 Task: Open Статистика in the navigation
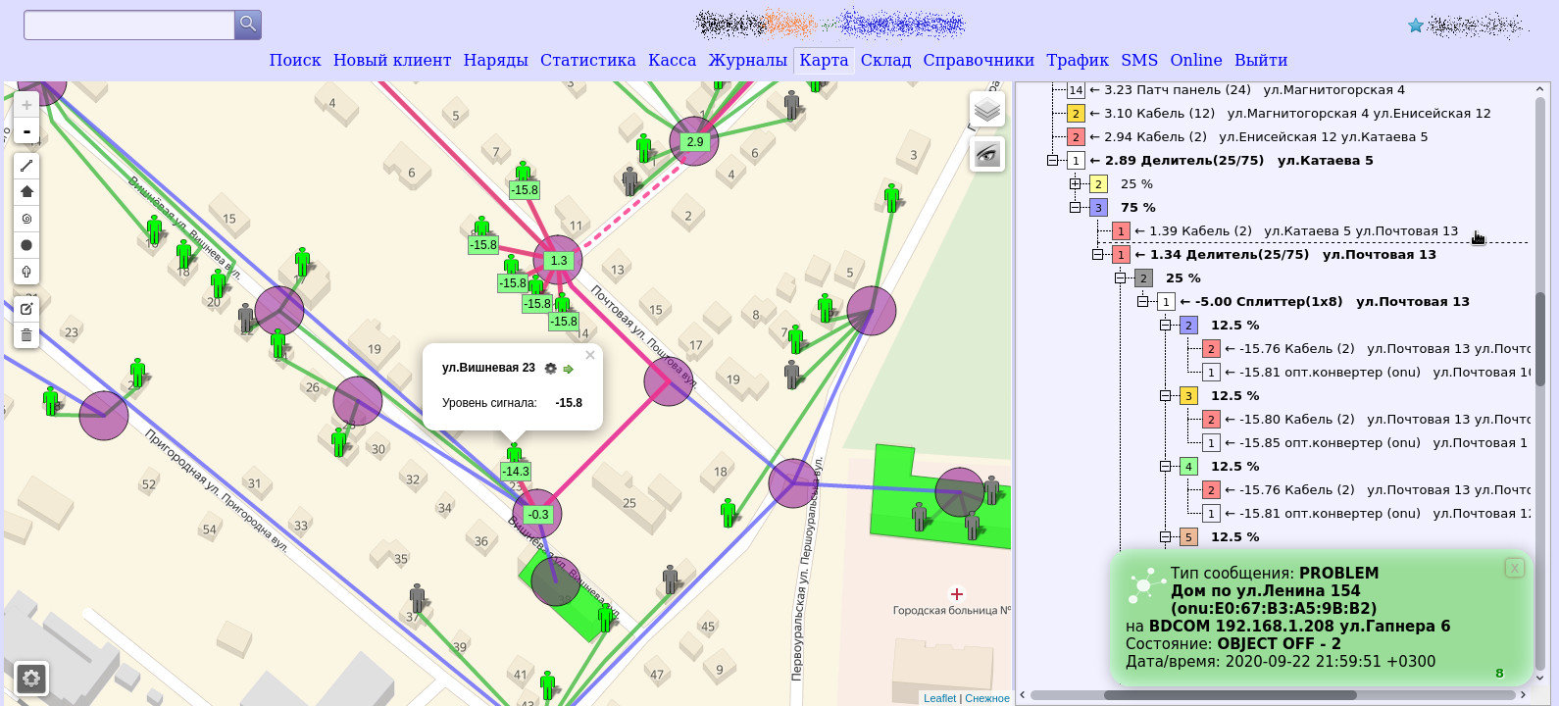(x=587, y=60)
